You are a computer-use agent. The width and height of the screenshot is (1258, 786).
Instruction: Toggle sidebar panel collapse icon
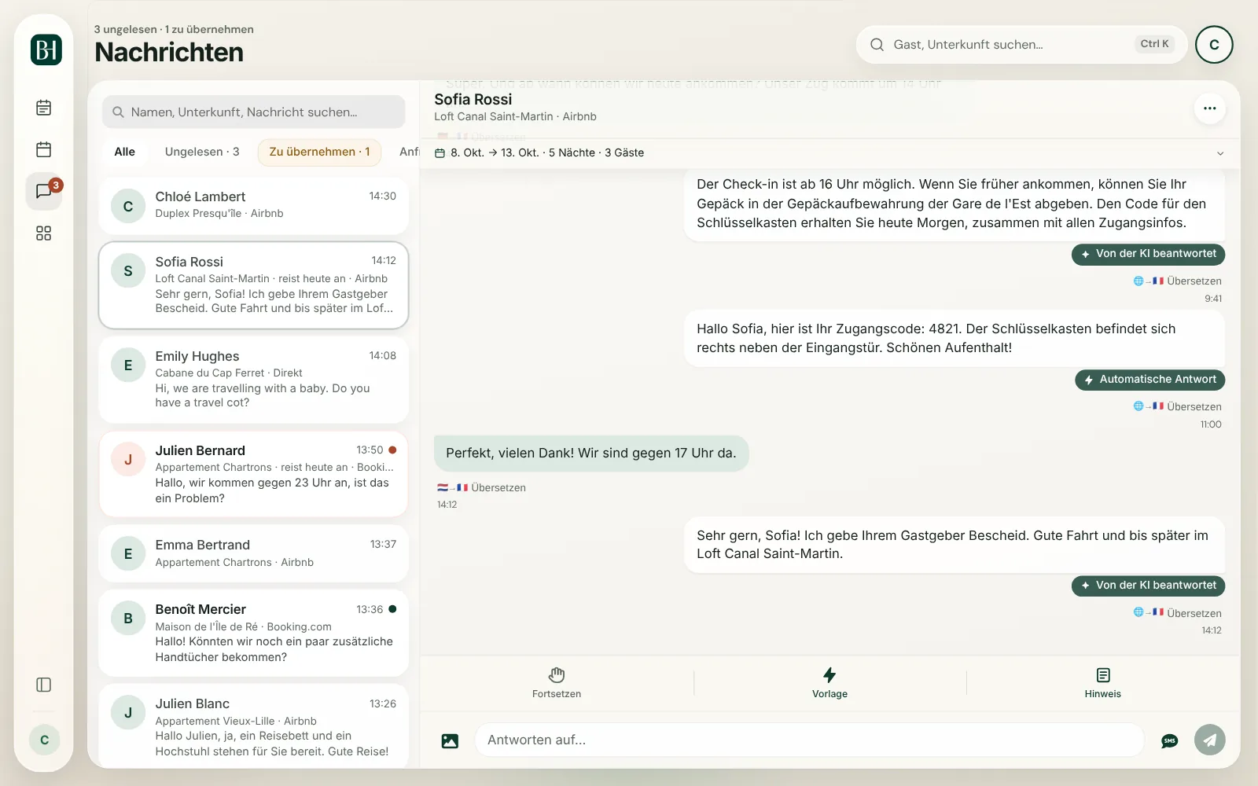pos(44,685)
